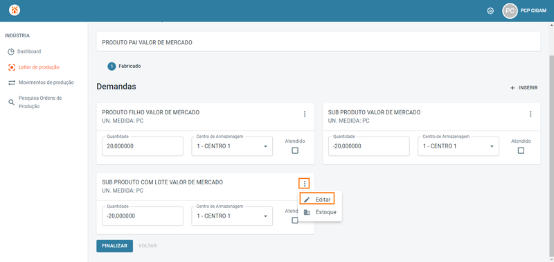The width and height of the screenshot is (554, 262).
Task: Open Pesquisa Ordens de Produção
Action: [40, 102]
